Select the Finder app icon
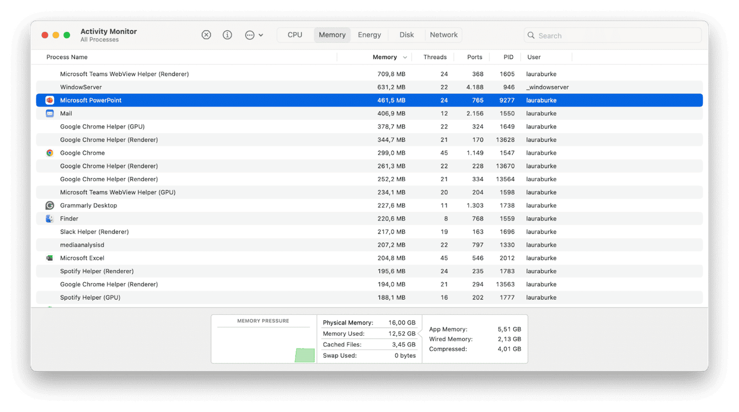The width and height of the screenshot is (739, 412). pos(49,218)
